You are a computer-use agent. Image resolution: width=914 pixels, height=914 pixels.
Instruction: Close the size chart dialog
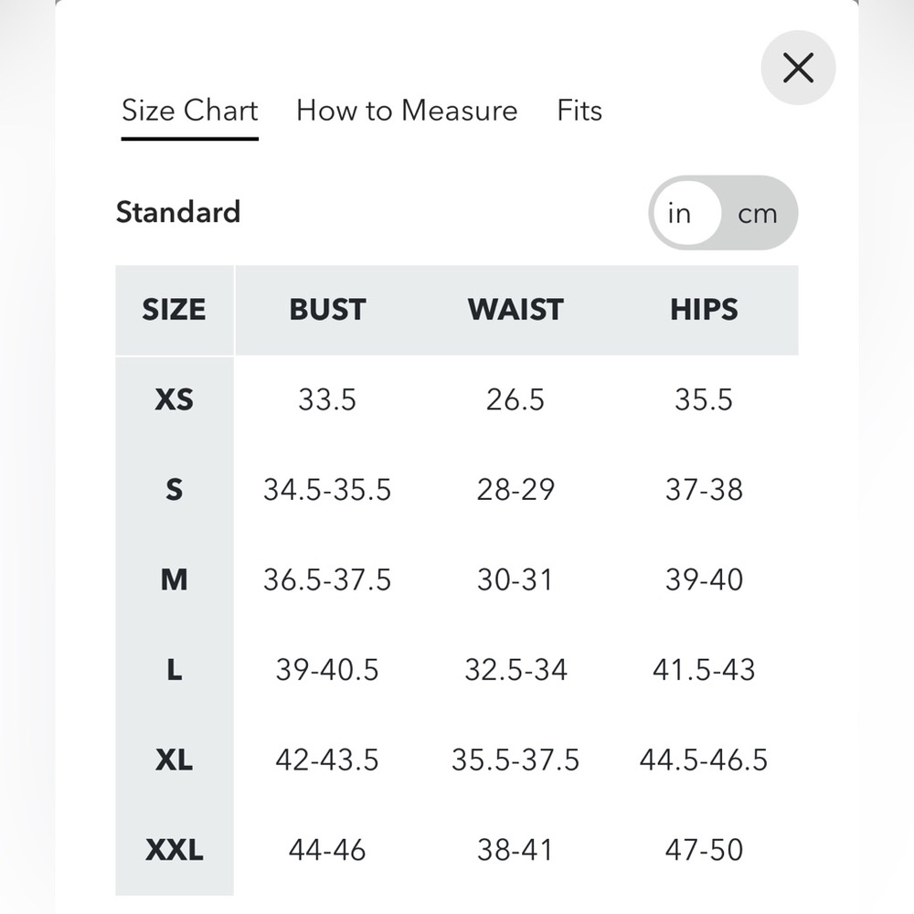(x=798, y=68)
